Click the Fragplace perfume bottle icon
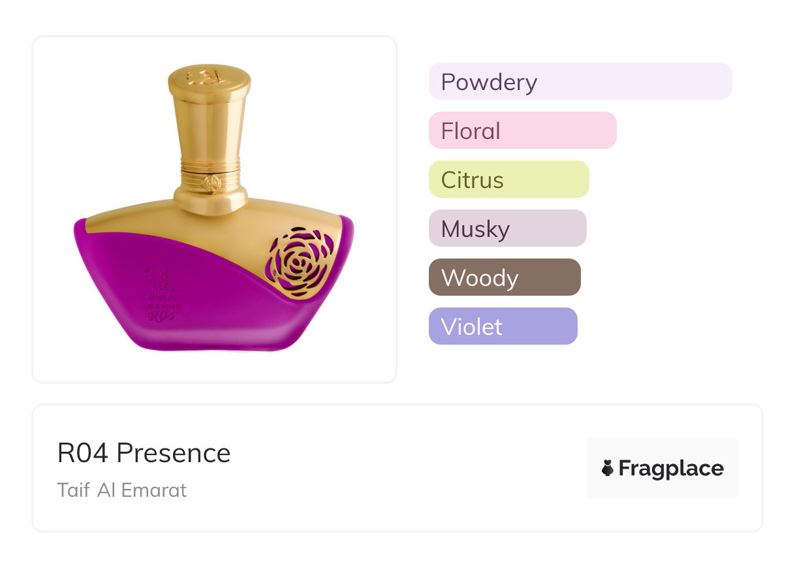 (x=608, y=468)
